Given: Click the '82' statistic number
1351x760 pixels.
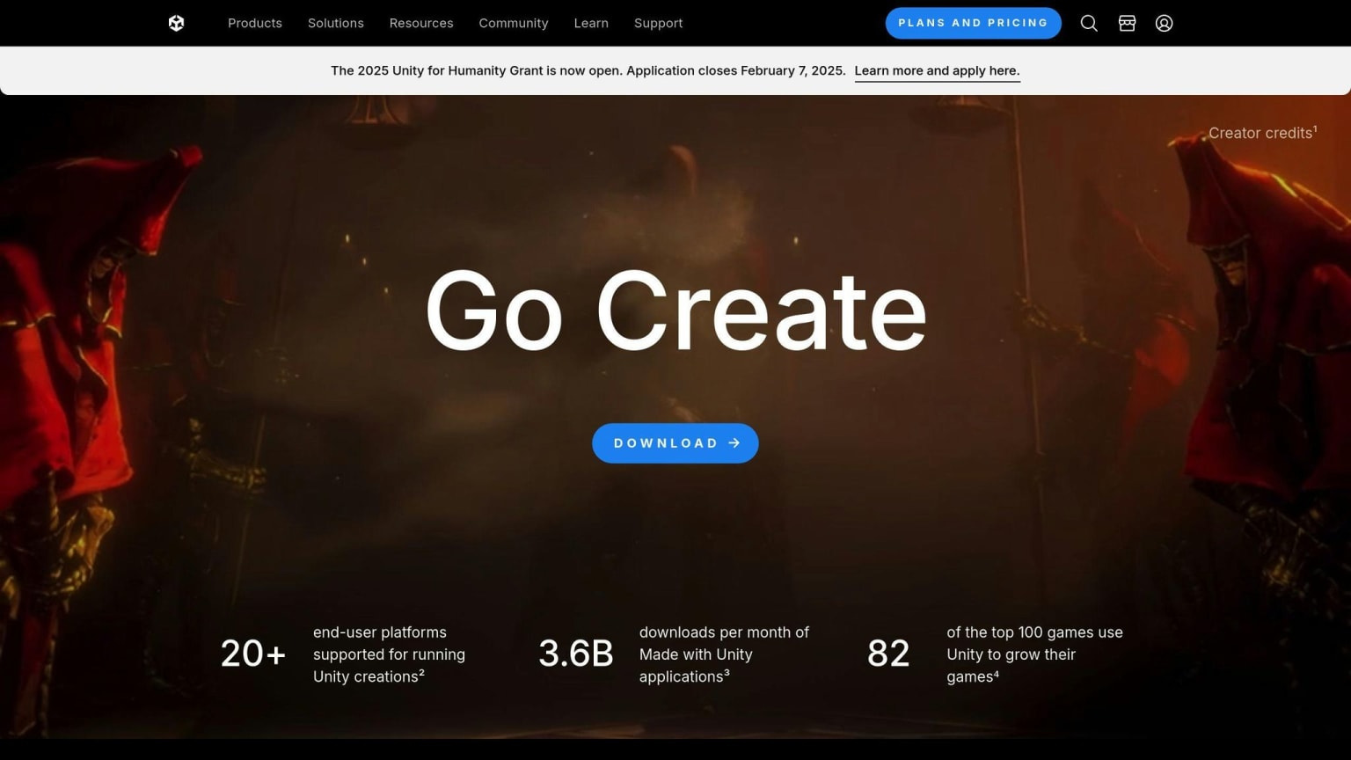Looking at the screenshot, I should click(x=888, y=654).
